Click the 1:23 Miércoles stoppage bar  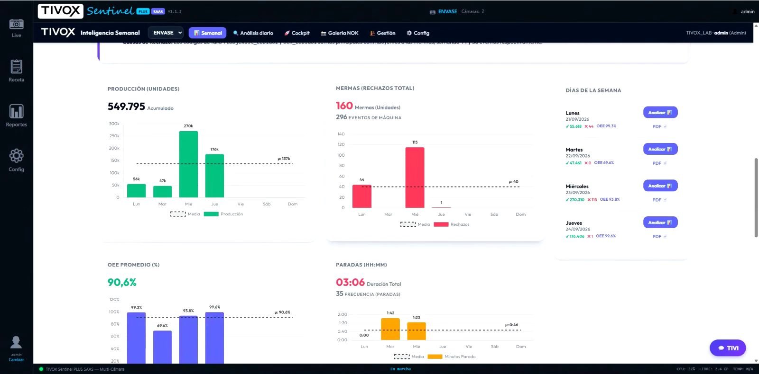click(x=417, y=331)
